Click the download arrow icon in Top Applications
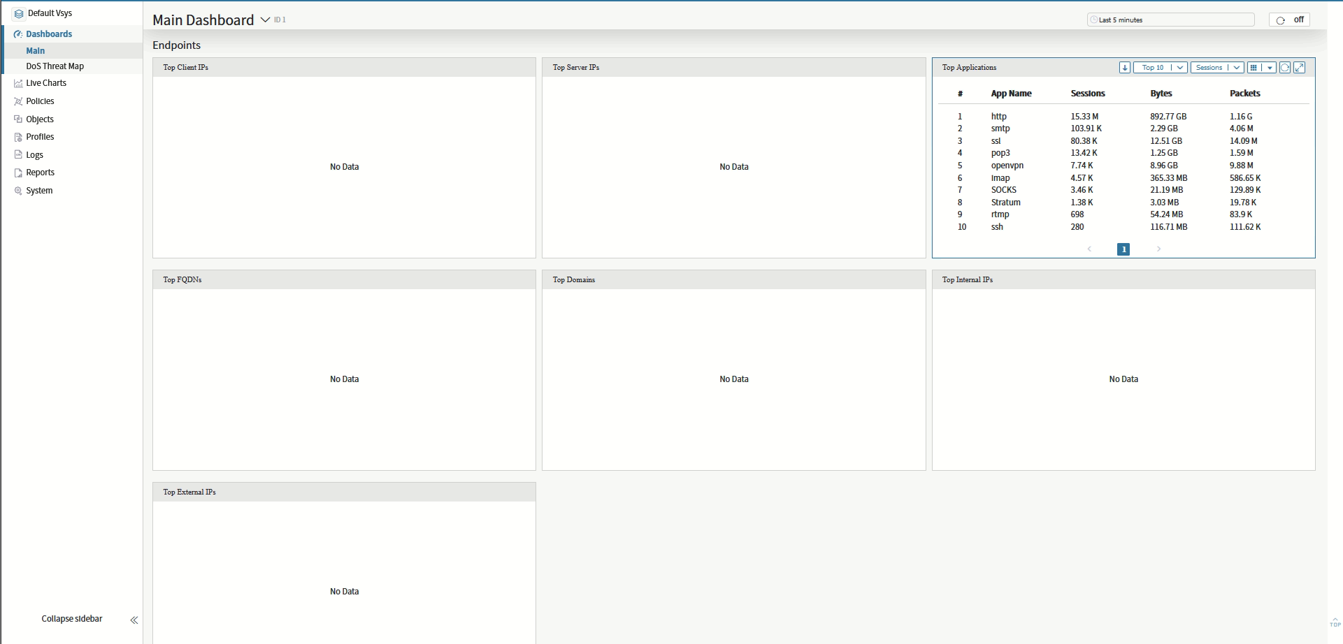Screen dimensions: 1343x644 (x=1124, y=68)
